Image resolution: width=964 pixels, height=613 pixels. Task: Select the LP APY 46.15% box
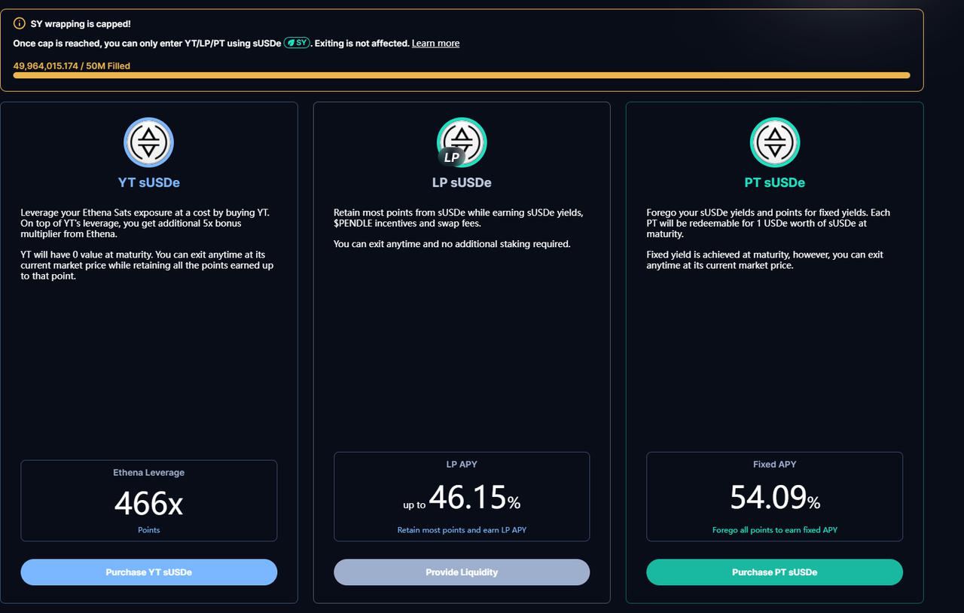(x=462, y=496)
